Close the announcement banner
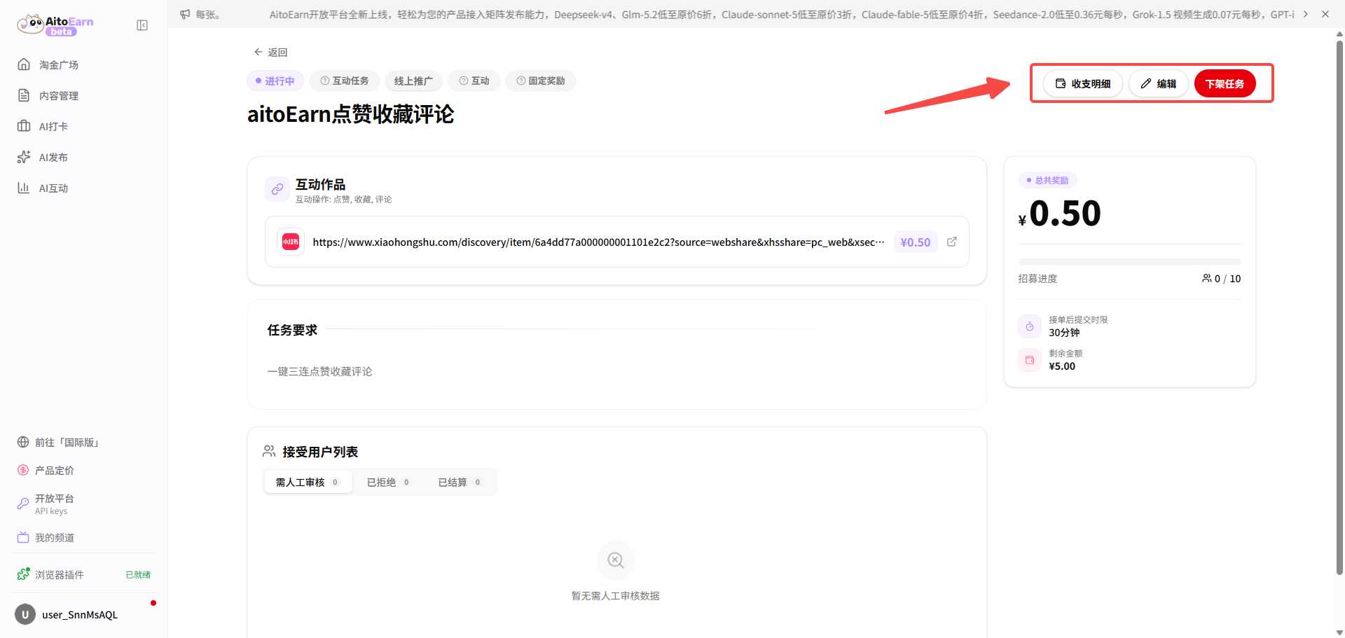Viewport: 1345px width, 638px height. click(x=1325, y=14)
